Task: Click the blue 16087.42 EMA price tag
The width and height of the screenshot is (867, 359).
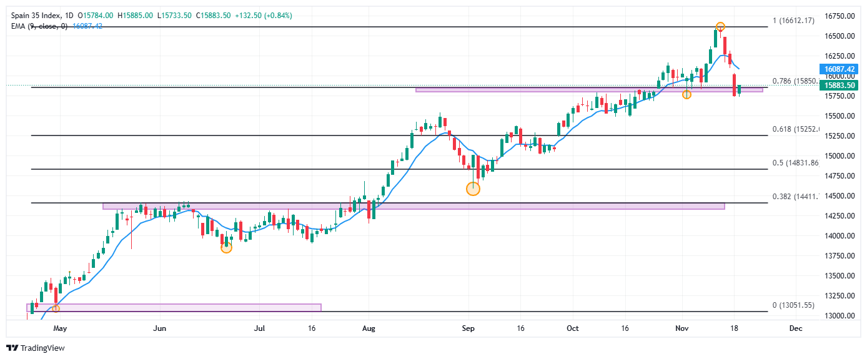Action: (x=838, y=69)
